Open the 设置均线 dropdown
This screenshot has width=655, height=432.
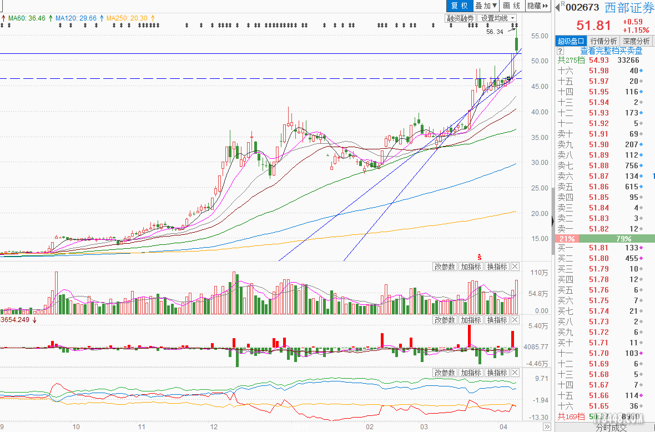click(497, 18)
